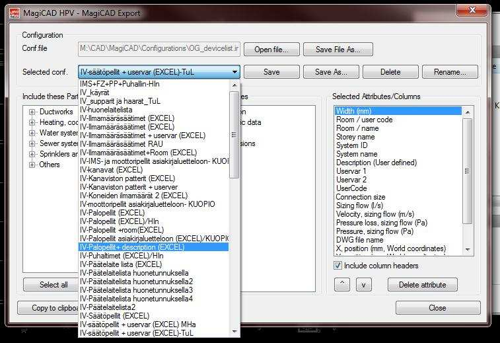Choose IV-Koneiden ilmamäärät 2 (EXCEL)
500x343 pixels.
[x=153, y=196]
